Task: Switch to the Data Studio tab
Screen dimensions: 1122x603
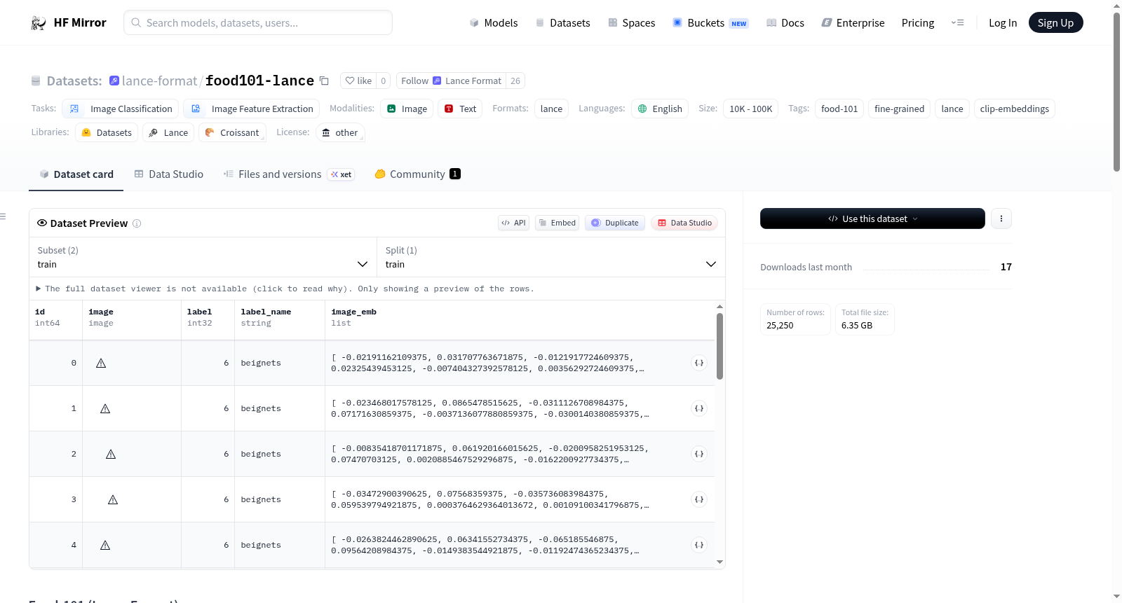Action: point(169,174)
